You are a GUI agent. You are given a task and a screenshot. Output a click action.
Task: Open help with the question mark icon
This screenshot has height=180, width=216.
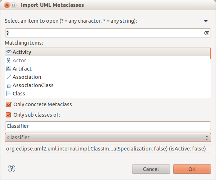12,168
